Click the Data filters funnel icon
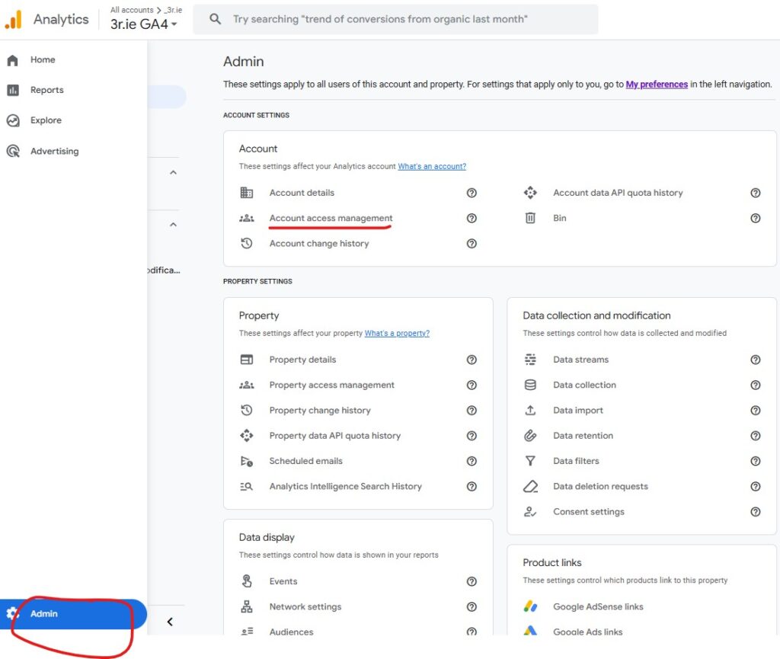The height and width of the screenshot is (659, 780). (x=530, y=461)
